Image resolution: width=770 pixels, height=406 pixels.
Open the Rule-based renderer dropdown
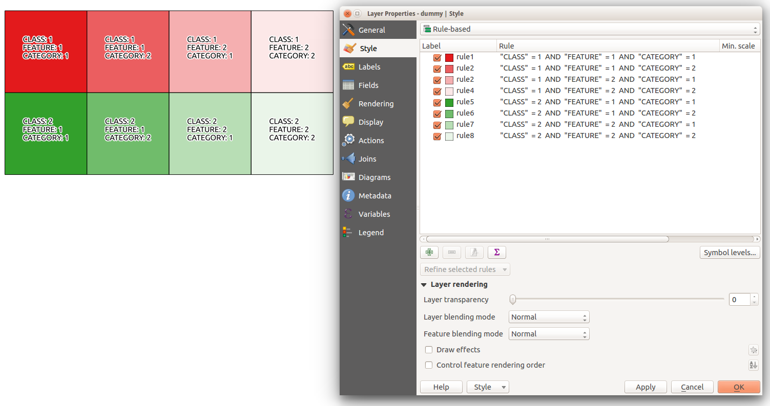pos(590,29)
